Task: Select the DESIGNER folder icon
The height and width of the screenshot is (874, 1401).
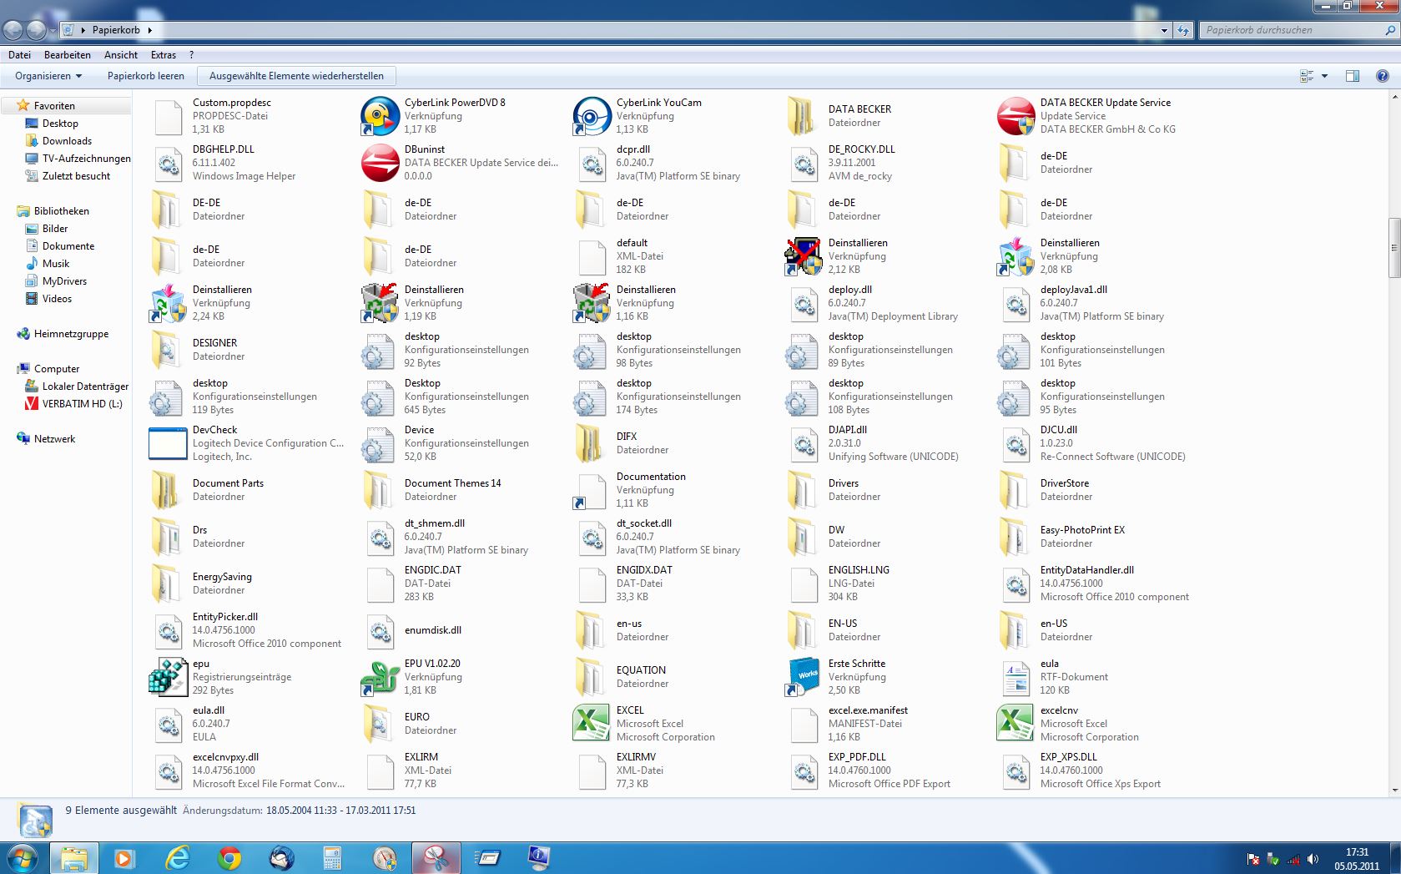Action: (168, 350)
